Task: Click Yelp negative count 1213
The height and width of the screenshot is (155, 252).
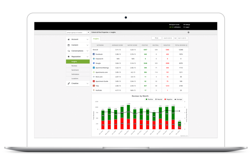Action: (x=167, y=86)
